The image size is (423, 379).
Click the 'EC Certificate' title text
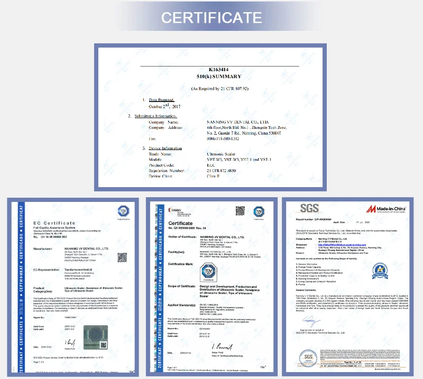[54, 223]
